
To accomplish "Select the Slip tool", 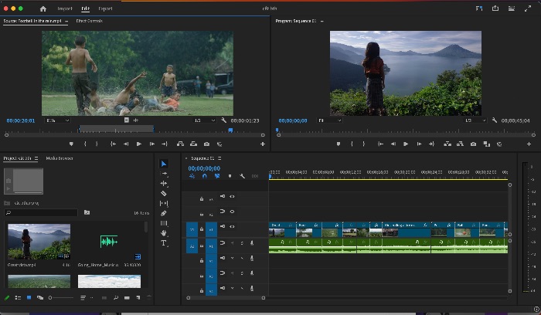I will (x=164, y=203).
